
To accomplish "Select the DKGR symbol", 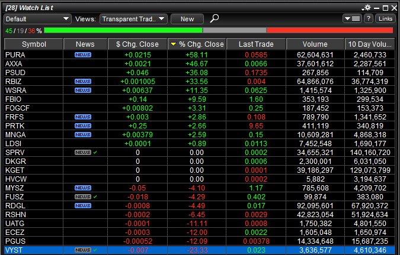I will coord(15,162).
